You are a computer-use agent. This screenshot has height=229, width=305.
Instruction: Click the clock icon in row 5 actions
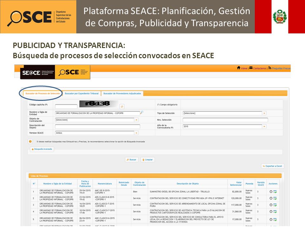(x=271, y=219)
